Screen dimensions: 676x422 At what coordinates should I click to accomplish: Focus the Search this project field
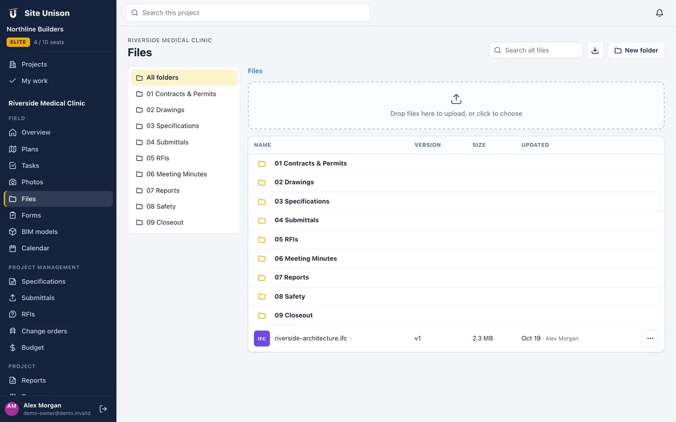[248, 13]
